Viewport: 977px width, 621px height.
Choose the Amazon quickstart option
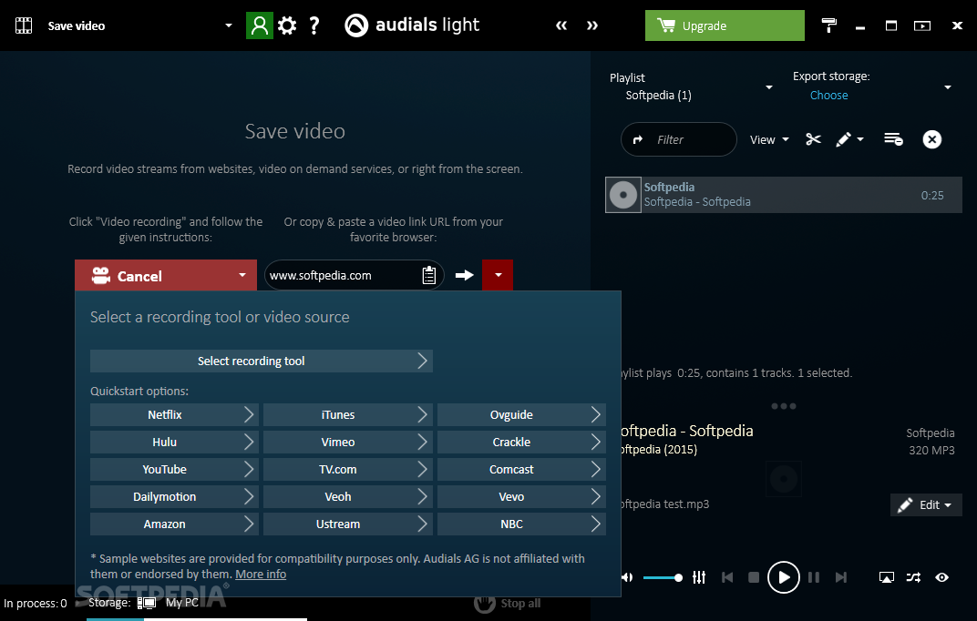click(x=173, y=524)
